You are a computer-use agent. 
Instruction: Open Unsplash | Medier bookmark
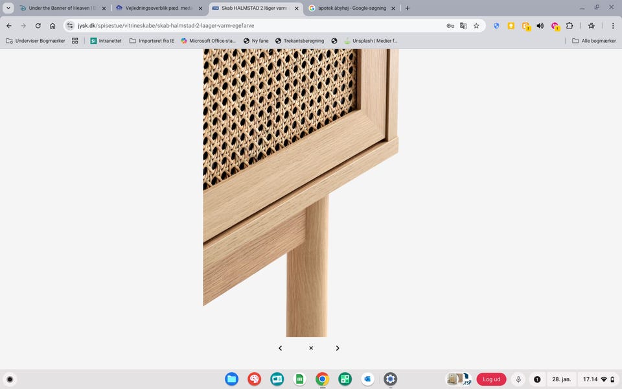tap(371, 41)
